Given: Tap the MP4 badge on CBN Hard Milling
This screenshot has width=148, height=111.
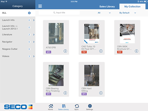Looking at the screenshot, I should pos(84,94).
